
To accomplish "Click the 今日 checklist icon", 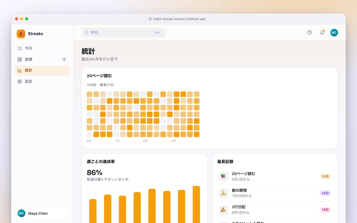I will (x=20, y=48).
